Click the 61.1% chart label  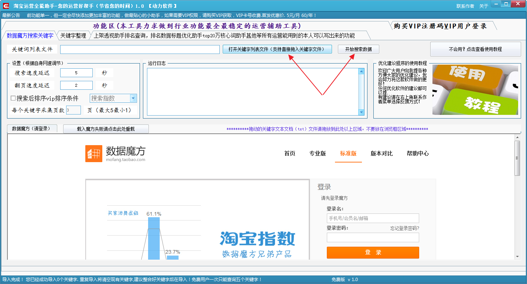pos(154,214)
